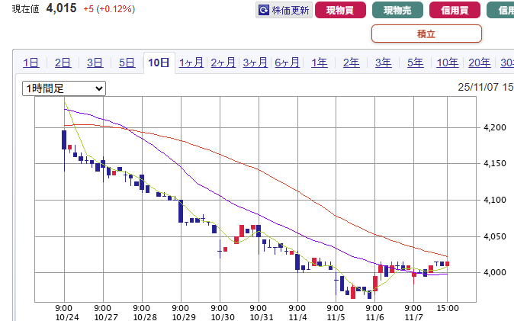This screenshot has height=321, width=514.
Task: Switch to the 5日 chart tab
Action: [127, 63]
